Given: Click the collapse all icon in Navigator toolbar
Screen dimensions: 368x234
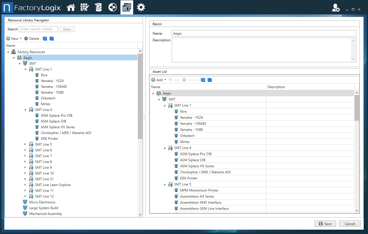Looking at the screenshot, I should tap(52, 39).
